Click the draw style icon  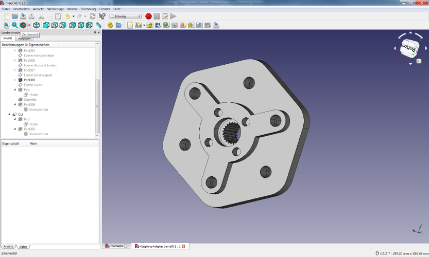[23, 25]
